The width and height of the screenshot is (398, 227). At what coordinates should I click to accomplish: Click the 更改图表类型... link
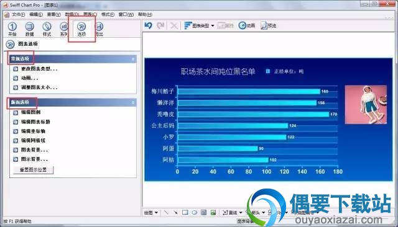coord(39,69)
